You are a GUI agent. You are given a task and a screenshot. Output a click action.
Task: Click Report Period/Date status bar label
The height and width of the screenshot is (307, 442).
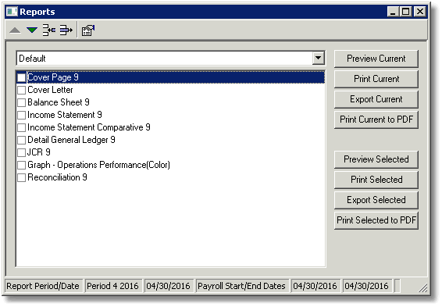tap(43, 286)
